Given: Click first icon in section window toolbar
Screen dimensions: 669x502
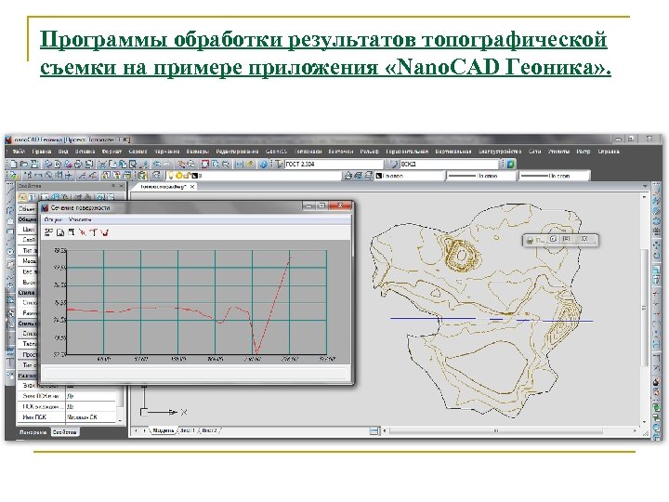Looking at the screenshot, I should click(48, 232).
